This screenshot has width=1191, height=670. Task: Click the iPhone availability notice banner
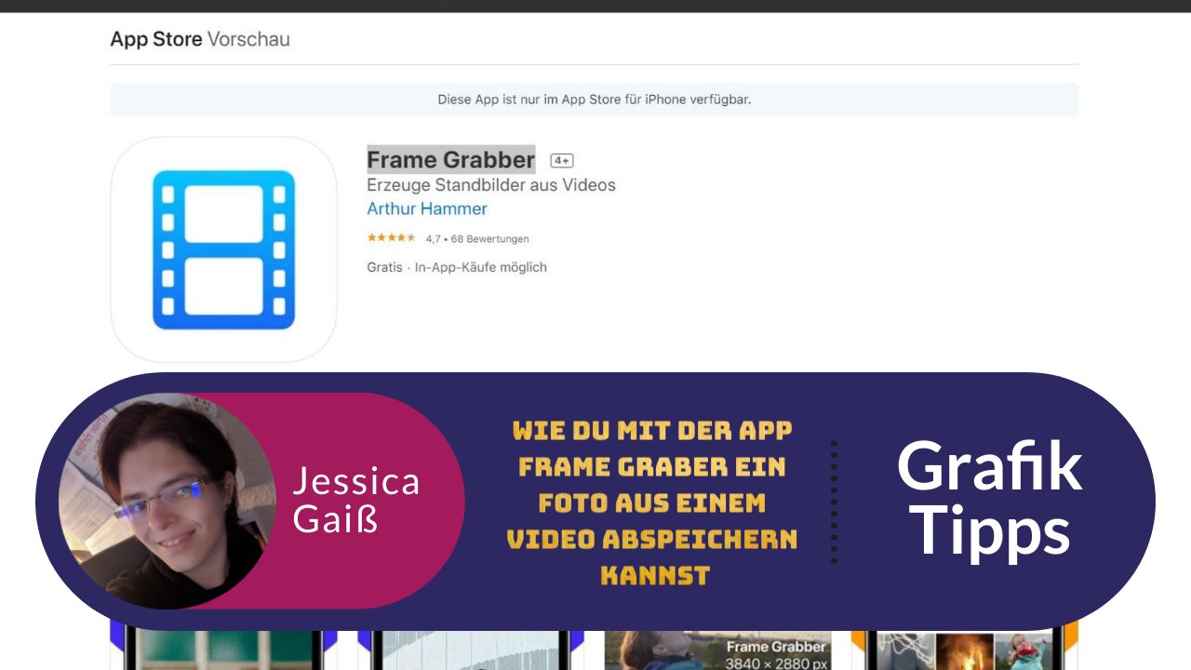coord(595,100)
